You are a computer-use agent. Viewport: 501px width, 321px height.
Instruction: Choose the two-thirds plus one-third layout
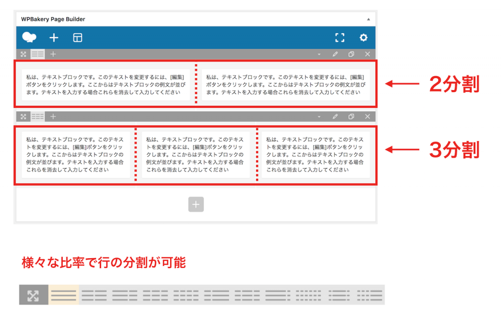coord(125,295)
